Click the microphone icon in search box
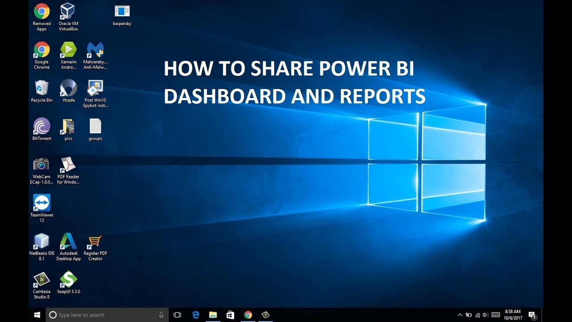 [161, 315]
